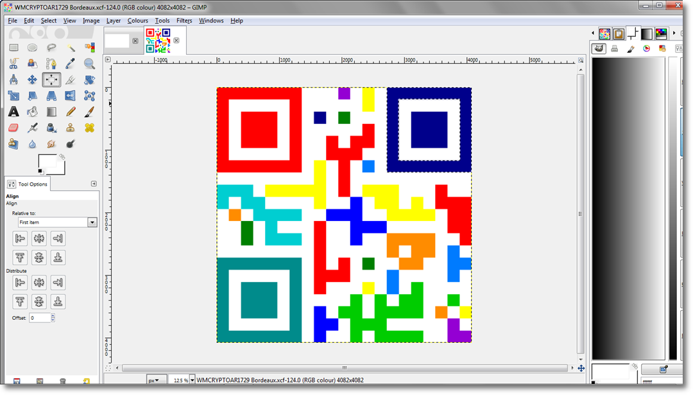Activate the Perspective tool
This screenshot has height=395, width=693.
click(51, 96)
